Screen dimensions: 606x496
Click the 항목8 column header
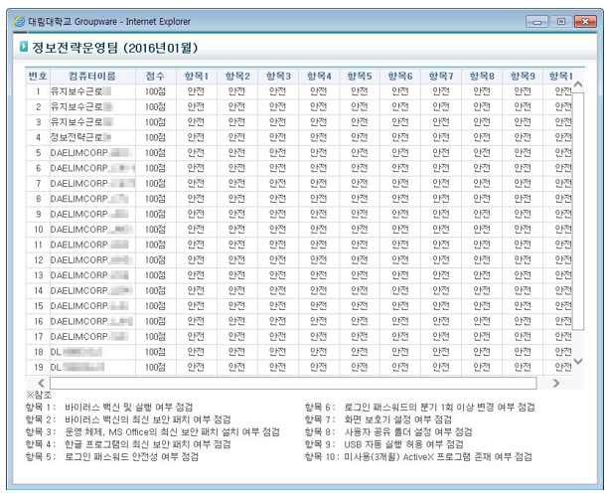[482, 76]
